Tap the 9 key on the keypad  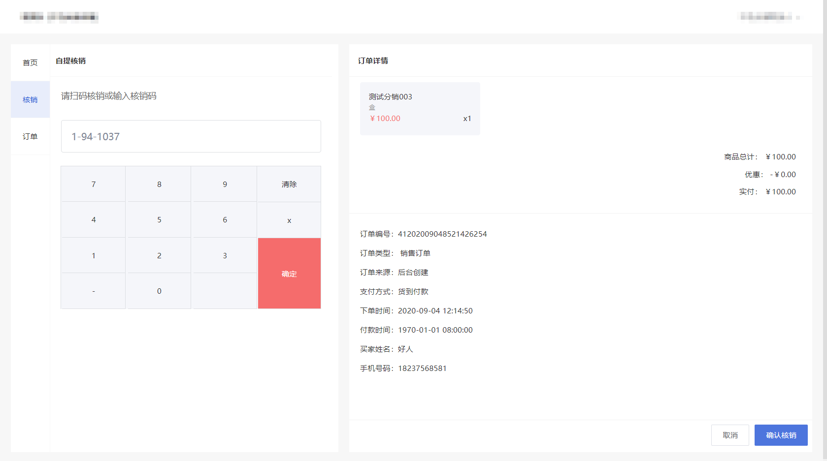pos(225,184)
